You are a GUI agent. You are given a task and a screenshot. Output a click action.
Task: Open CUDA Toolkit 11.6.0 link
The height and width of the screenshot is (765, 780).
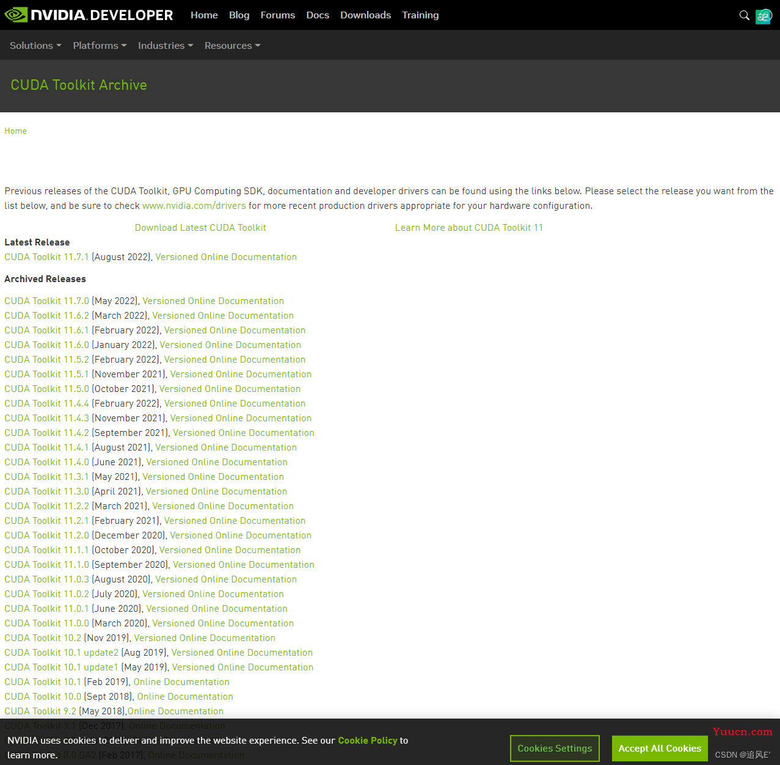46,345
